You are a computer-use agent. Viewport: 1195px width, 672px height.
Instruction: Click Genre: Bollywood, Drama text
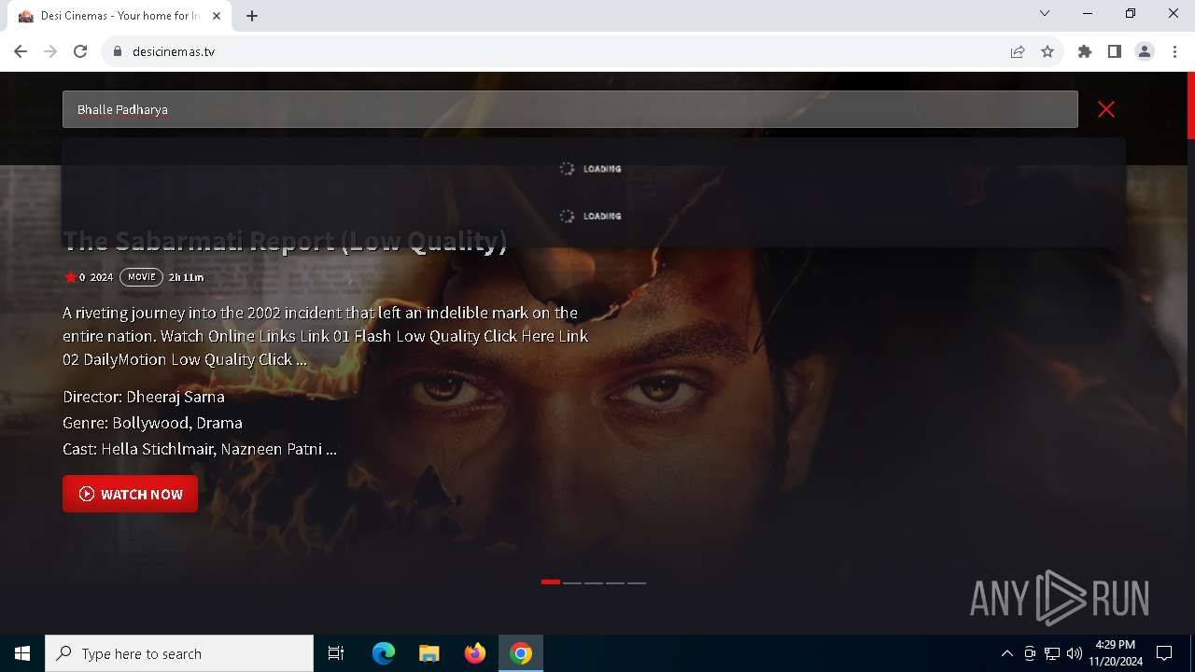point(152,423)
